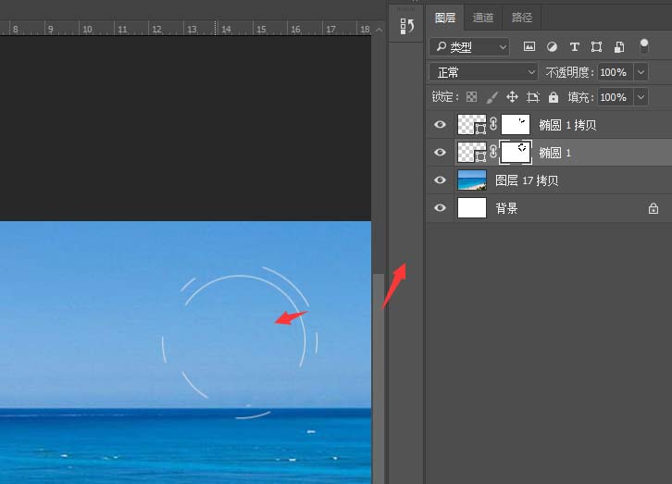The height and width of the screenshot is (484, 672).
Task: Select layer name 椭圆 1 拷贝
Action: 567,125
